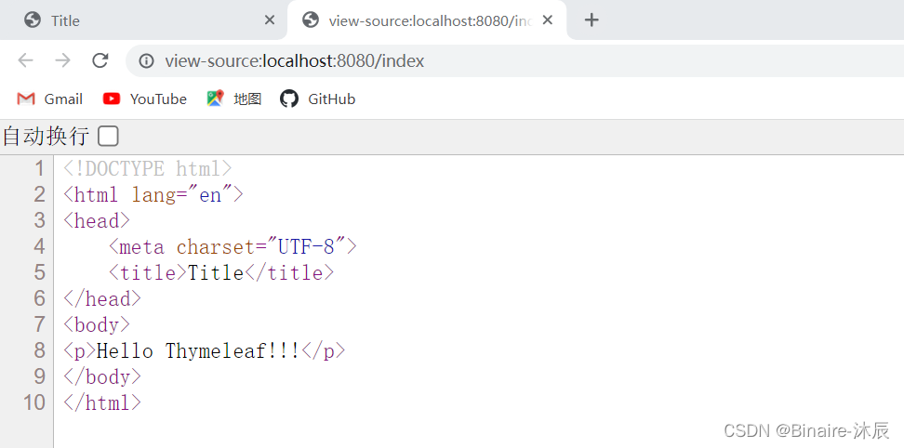Close the Title tab

270,20
